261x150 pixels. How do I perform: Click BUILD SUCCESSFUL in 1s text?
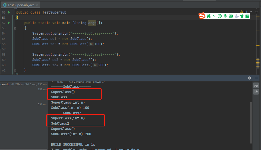73,144
